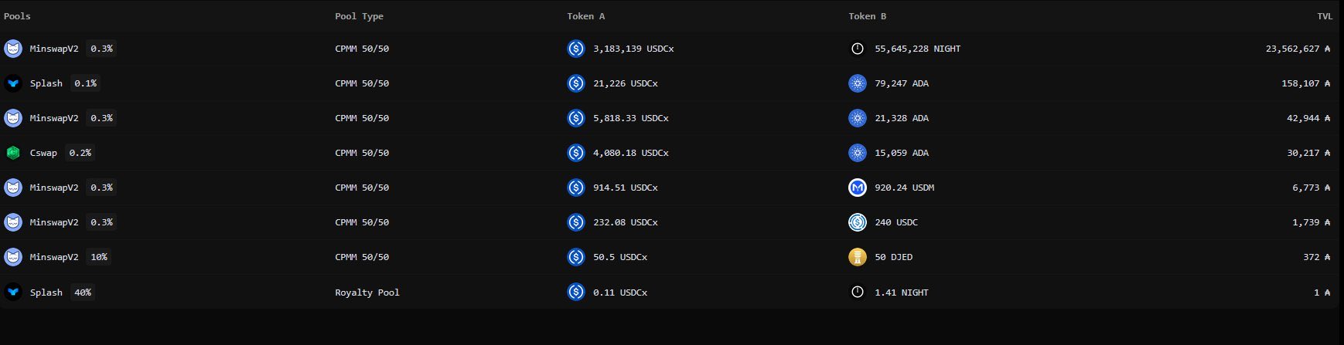1344x345 pixels.
Task: Click USDCx token icon beside 232.08 USDCx
Action: coord(576,222)
